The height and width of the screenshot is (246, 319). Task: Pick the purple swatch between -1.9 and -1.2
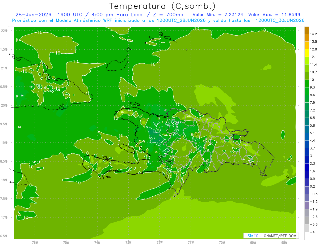[x=307, y=205]
